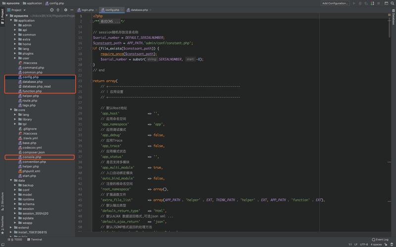
Task: Expand the common folder
Action: coord(15,35)
